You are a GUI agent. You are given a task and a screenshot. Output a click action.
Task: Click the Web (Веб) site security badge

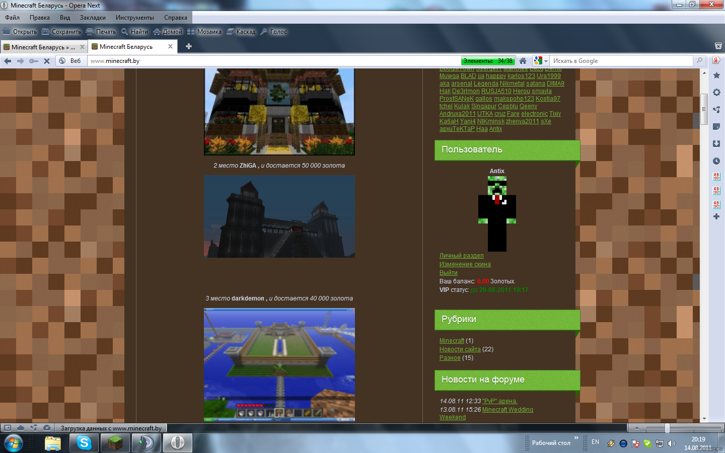[x=70, y=61]
